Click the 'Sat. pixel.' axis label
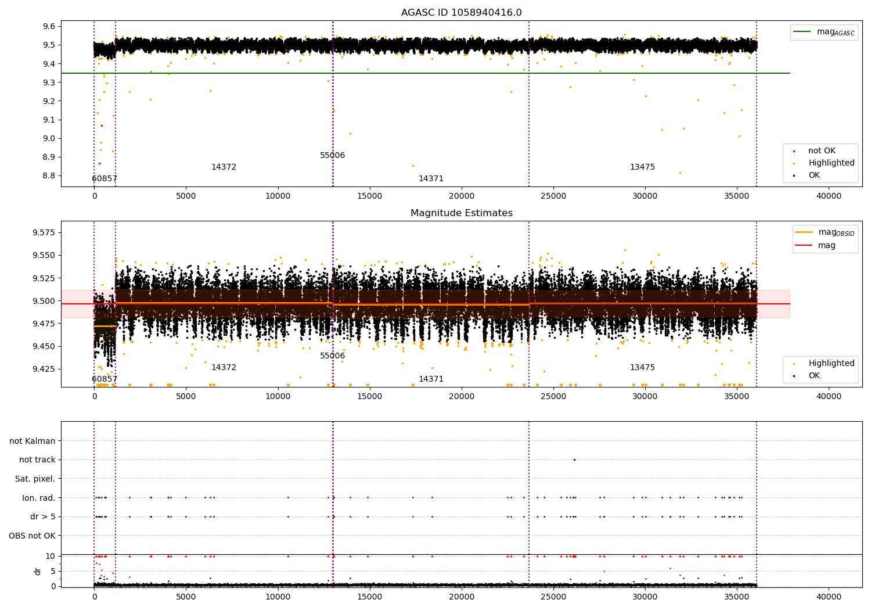The image size is (871, 610). click(x=35, y=479)
